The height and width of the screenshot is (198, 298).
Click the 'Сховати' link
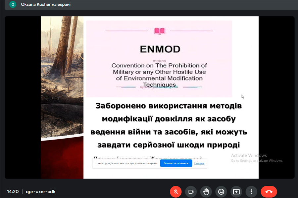[x=199, y=163]
